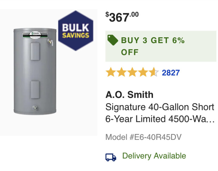Click the green price tag icon
This screenshot has width=218, height=171.
[113, 40]
